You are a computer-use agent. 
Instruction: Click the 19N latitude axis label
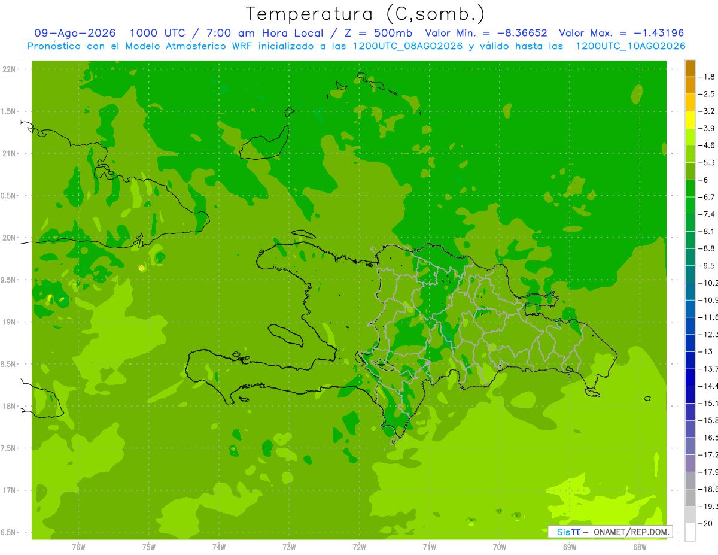(10, 322)
